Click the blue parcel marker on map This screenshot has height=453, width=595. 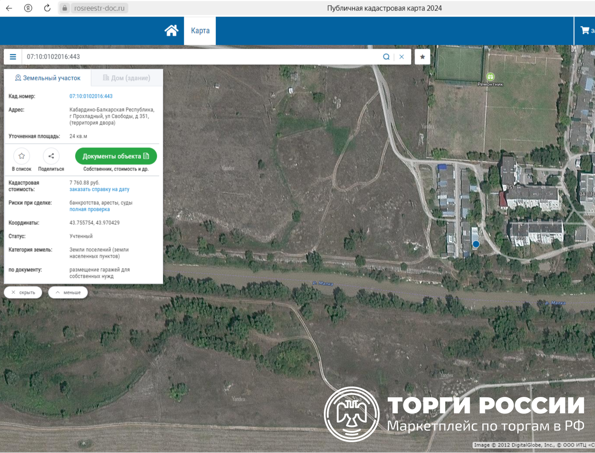(476, 244)
